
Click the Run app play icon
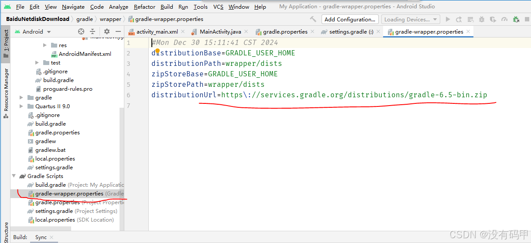447,19
